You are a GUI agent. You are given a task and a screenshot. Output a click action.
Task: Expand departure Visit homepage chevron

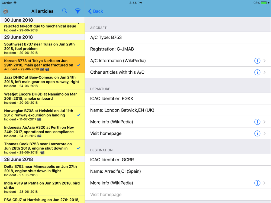tap(264, 133)
